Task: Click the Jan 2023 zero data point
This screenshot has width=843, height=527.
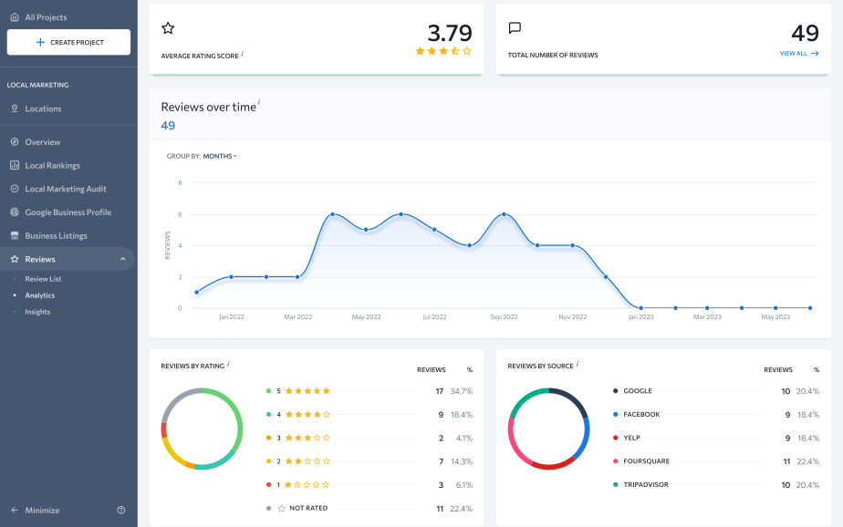Action: 640,308
